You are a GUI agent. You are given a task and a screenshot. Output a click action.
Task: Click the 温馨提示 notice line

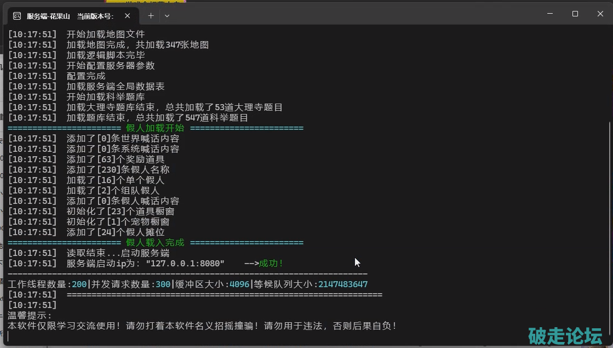pyautogui.click(x=30, y=316)
